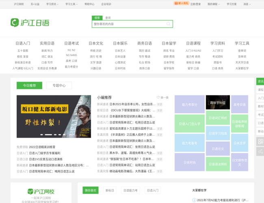Open the 注册/登录 link
264x203 pixels.
point(195,4)
